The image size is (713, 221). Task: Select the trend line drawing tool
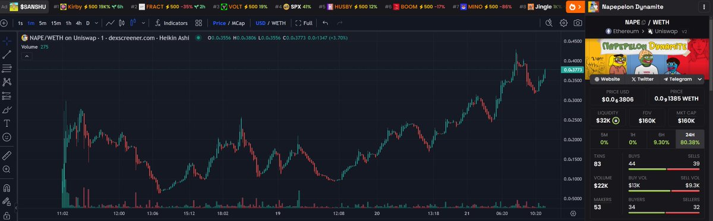(7, 55)
